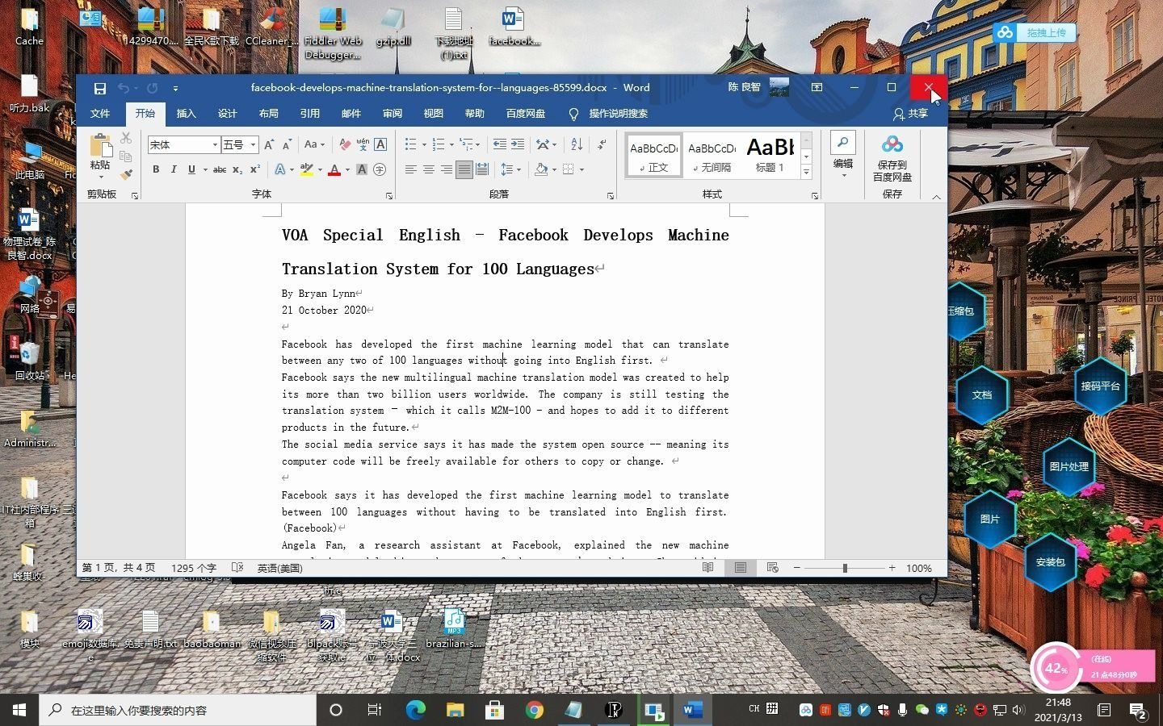This screenshot has height=726, width=1163.
Task: Switch to the 审阅 (Review) tab
Action: [393, 114]
